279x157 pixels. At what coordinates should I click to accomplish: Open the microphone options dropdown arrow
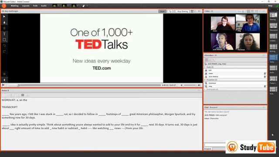coord(68,6)
